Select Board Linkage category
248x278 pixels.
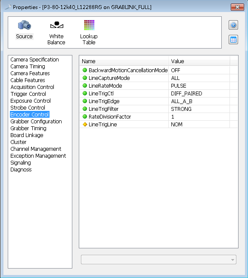pos(27,135)
